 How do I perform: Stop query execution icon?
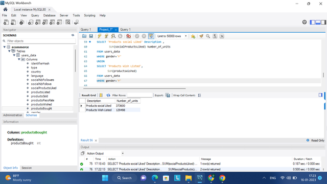[120, 36]
